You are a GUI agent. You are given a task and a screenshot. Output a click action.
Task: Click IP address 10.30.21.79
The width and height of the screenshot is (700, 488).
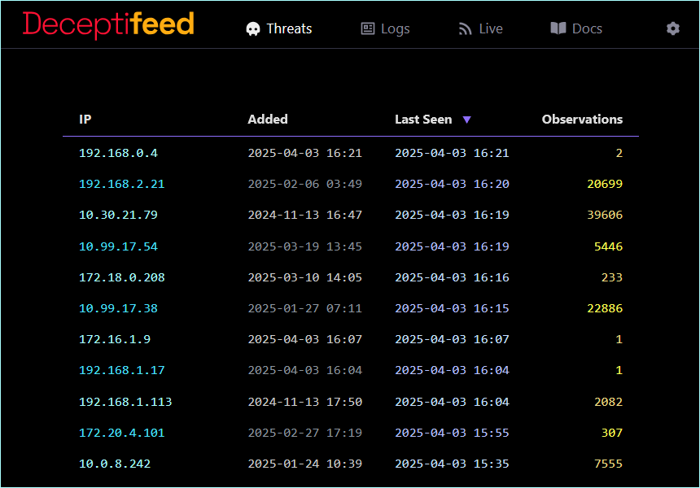118,215
